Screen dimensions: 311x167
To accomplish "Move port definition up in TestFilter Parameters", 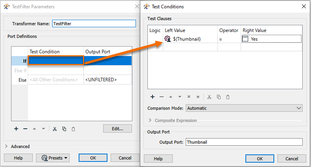I will coord(34,129).
